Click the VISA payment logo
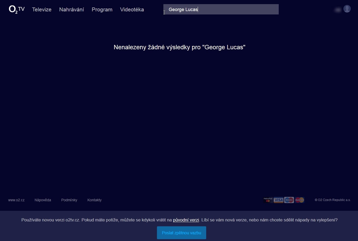This screenshot has width=358, height=241. pyautogui.click(x=278, y=200)
